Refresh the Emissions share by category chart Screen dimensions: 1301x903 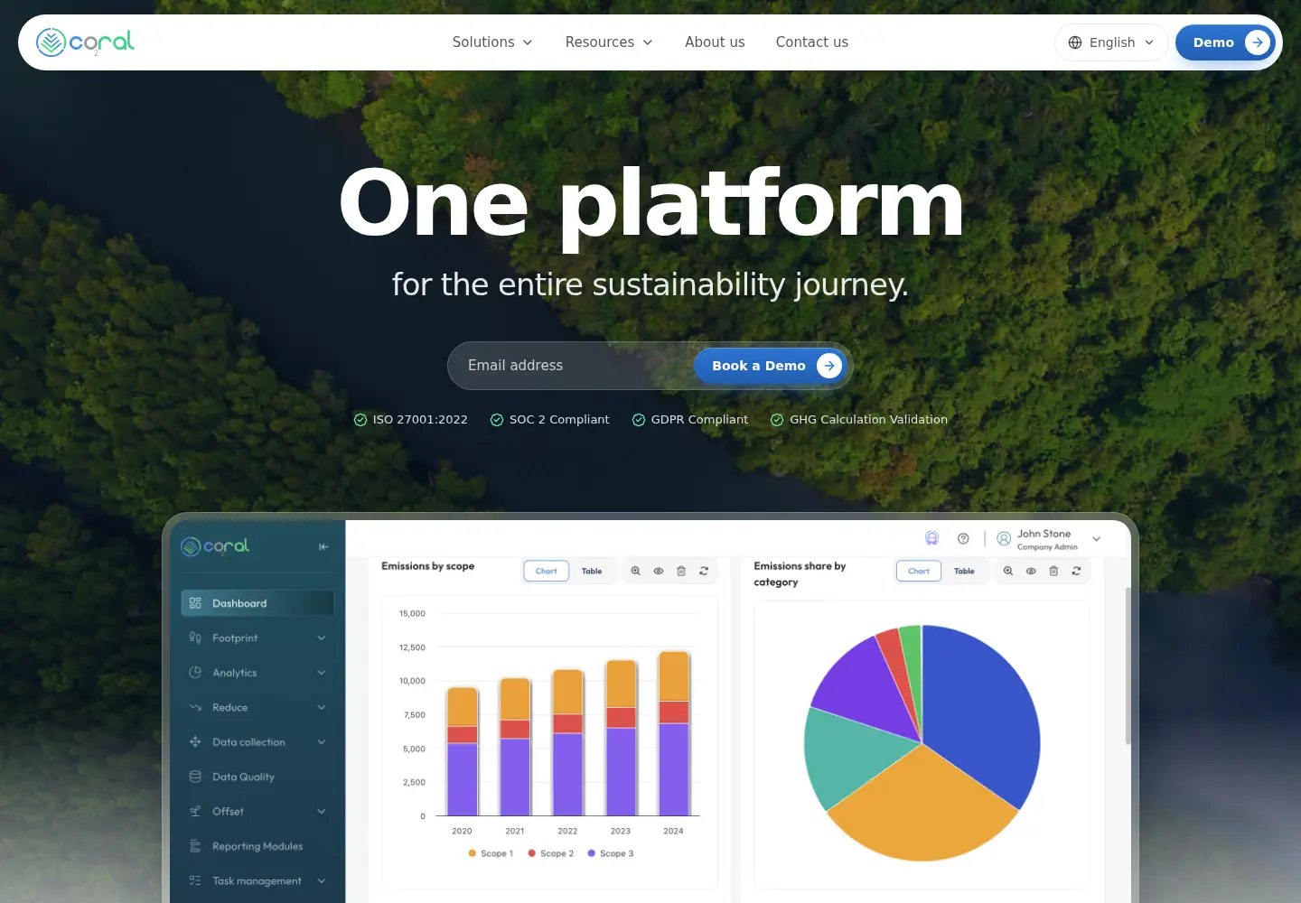1076,571
